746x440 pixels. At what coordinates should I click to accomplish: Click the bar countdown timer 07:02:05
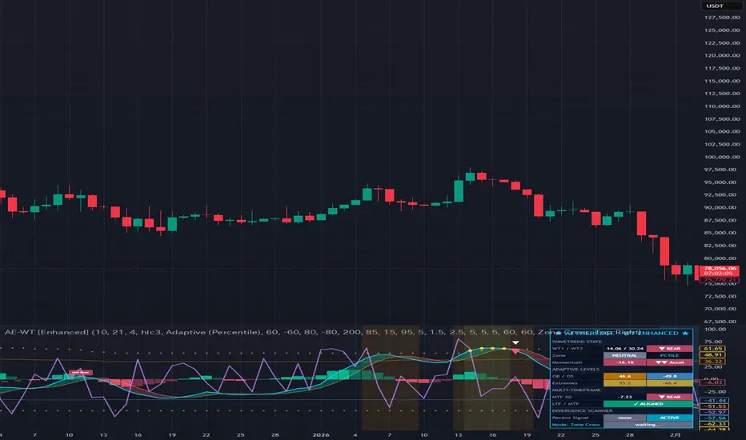coord(720,274)
